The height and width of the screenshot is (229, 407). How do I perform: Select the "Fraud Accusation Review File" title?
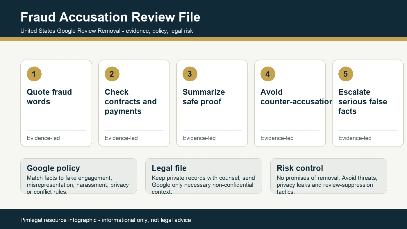pyautogui.click(x=110, y=17)
